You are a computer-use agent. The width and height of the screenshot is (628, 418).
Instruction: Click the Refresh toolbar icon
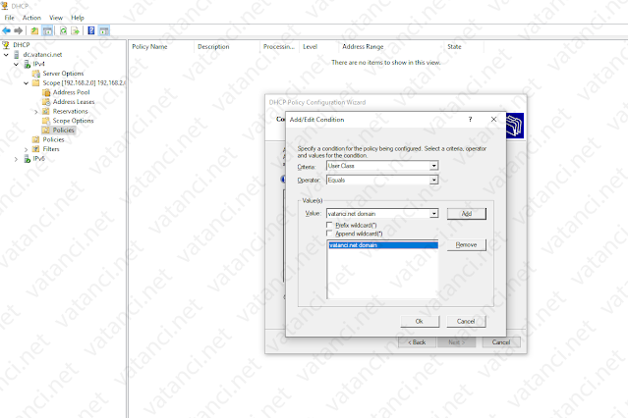[x=63, y=30]
